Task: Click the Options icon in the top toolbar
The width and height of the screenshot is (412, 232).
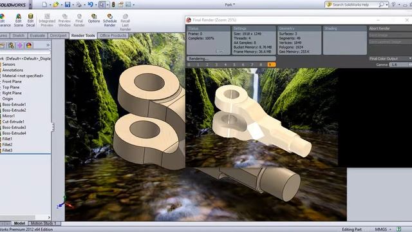Action: click(x=128, y=5)
